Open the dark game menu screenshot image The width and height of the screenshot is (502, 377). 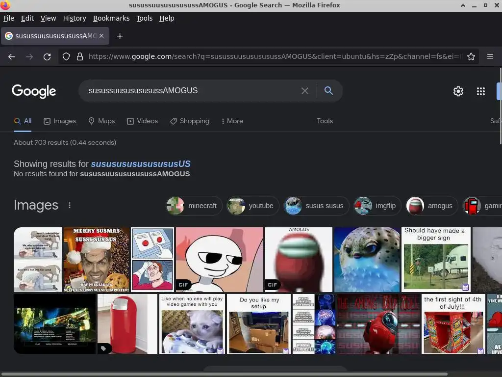(55, 324)
